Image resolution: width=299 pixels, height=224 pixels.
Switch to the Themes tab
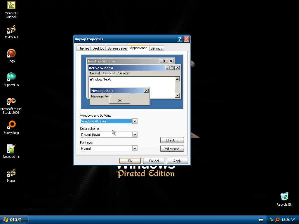tap(84, 48)
